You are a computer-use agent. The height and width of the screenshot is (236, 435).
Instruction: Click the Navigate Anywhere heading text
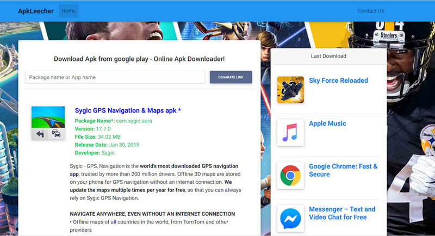[x=152, y=214]
